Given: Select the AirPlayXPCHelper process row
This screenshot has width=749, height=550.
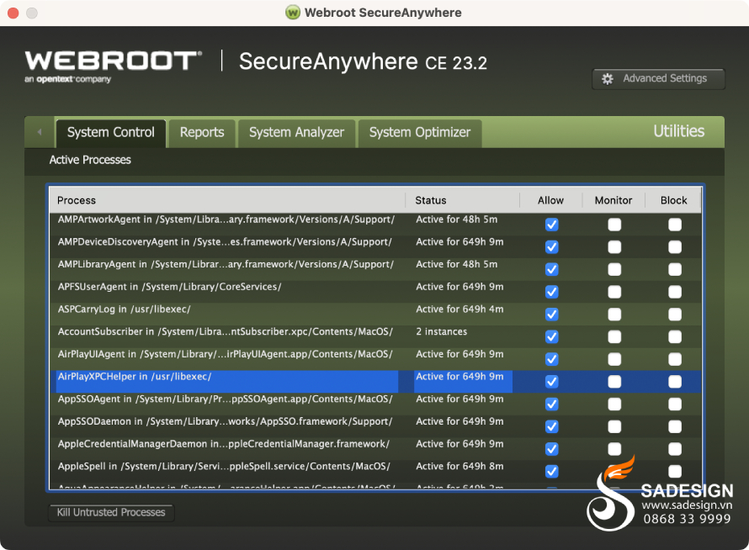Looking at the screenshot, I should coord(376,382).
